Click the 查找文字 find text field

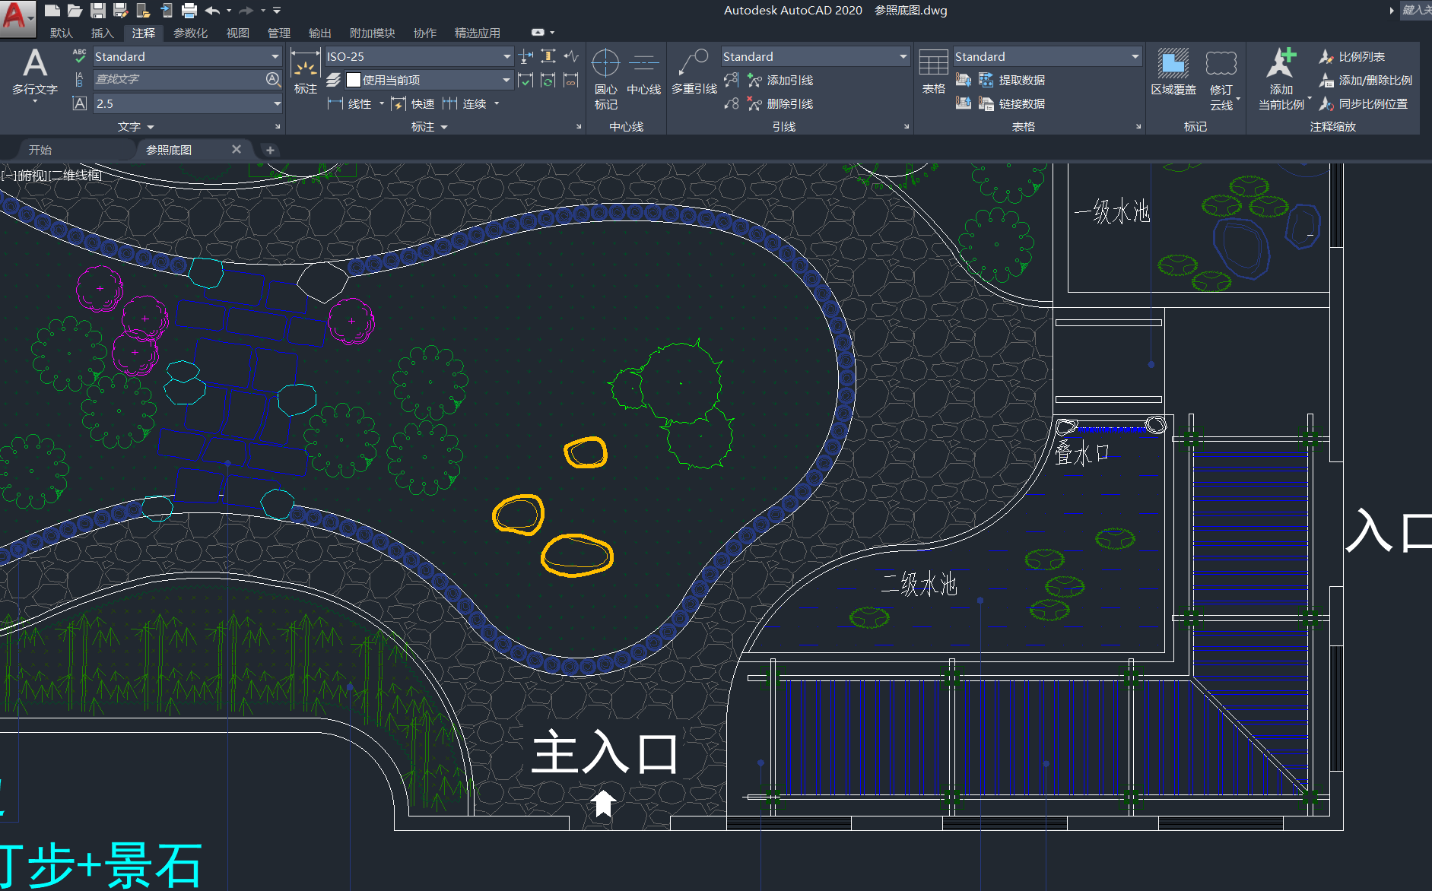179,79
